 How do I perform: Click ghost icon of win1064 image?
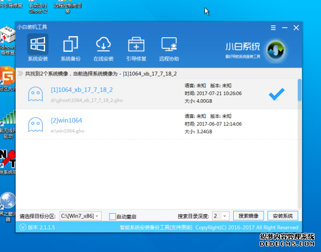(35, 125)
